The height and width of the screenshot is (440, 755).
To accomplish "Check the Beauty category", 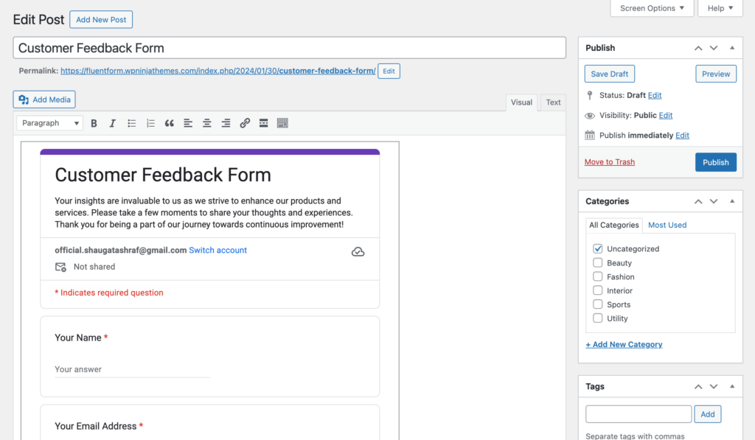I will pyautogui.click(x=597, y=262).
